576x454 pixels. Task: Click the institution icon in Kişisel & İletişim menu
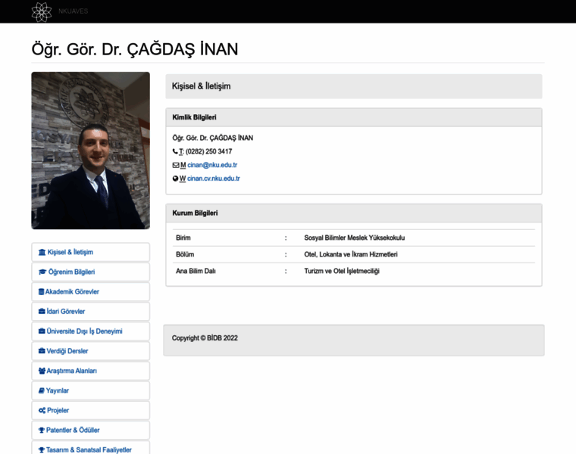click(42, 252)
